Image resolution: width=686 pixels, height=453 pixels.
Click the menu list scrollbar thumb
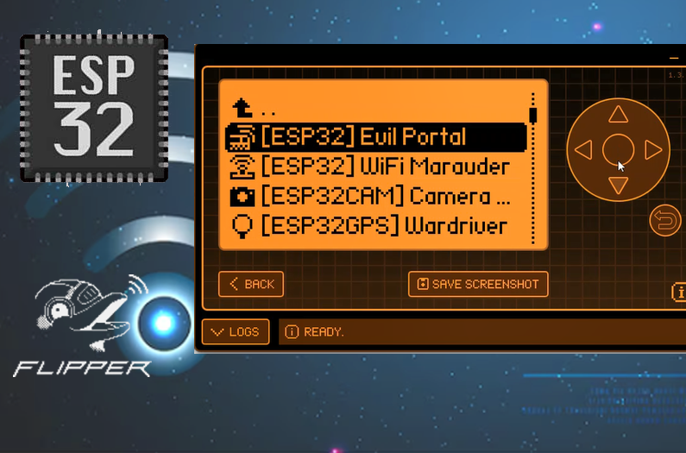533,116
